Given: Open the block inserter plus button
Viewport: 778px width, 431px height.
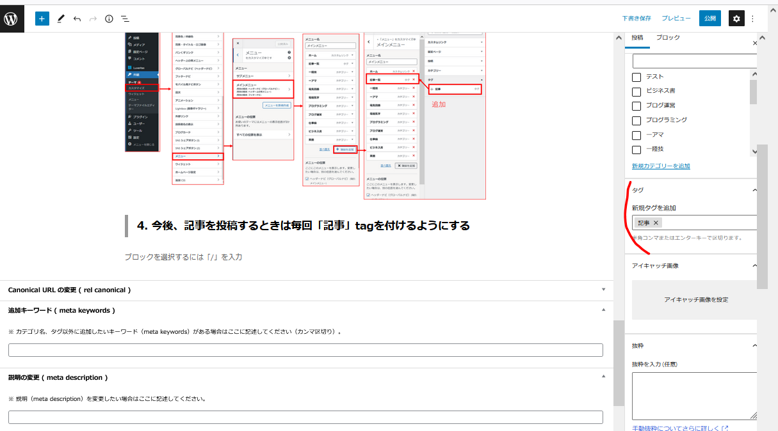Looking at the screenshot, I should point(42,19).
